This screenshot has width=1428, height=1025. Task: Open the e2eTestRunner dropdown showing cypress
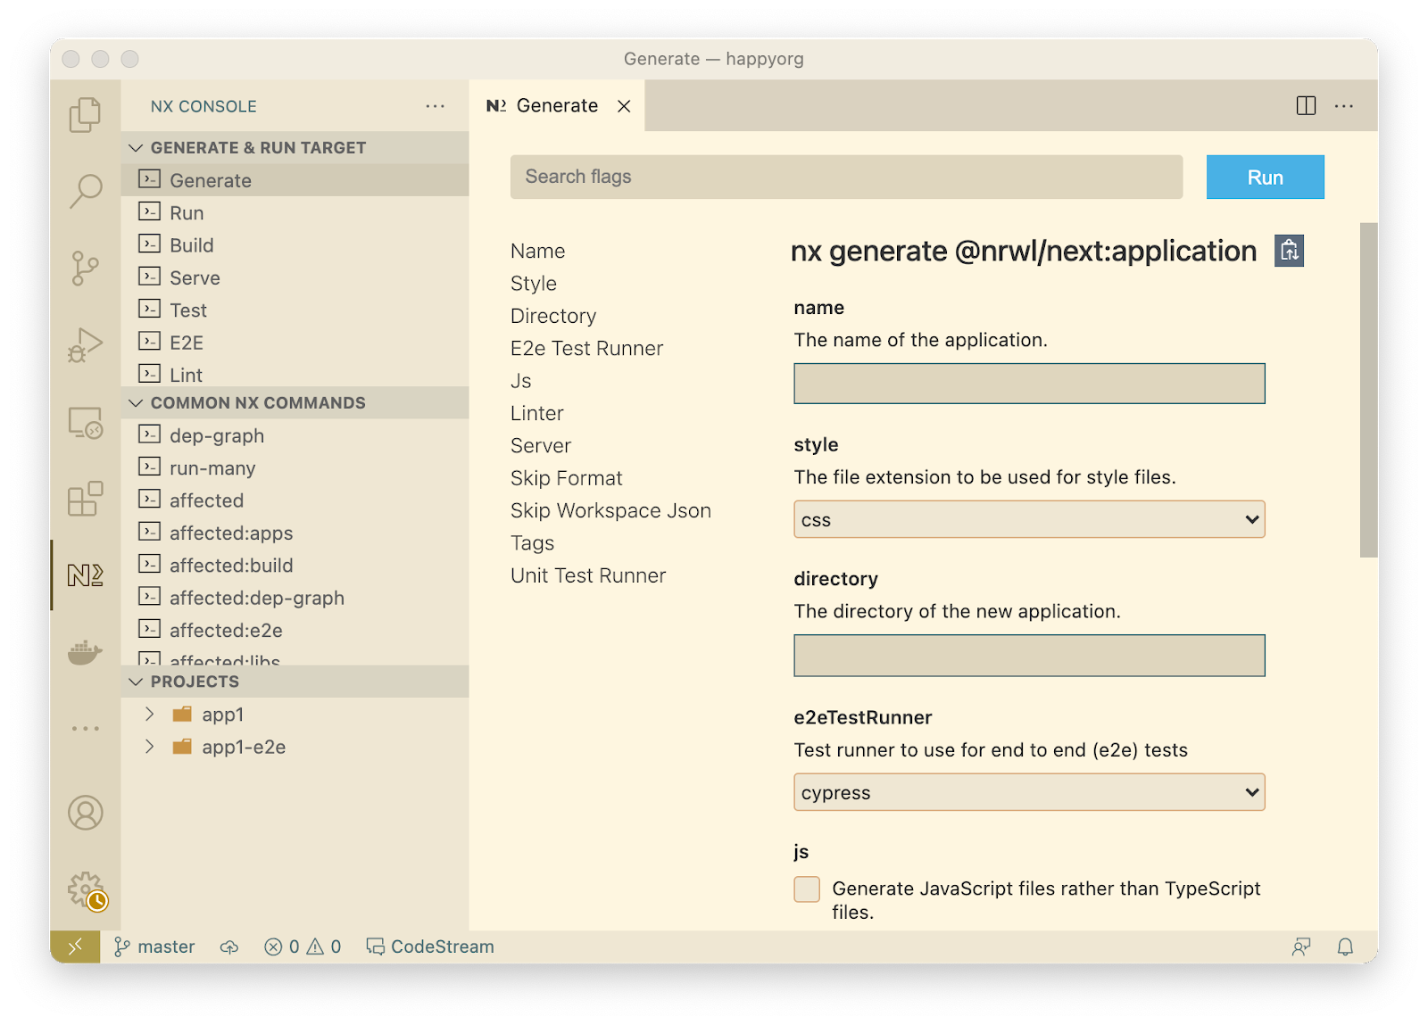pos(1028,791)
